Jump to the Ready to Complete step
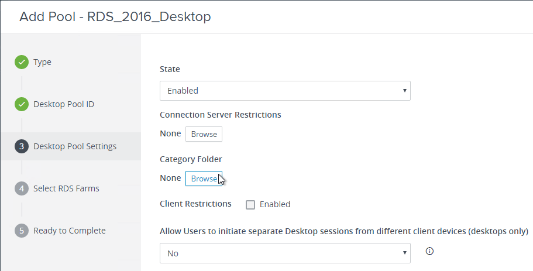This screenshot has width=533, height=271. tap(70, 231)
